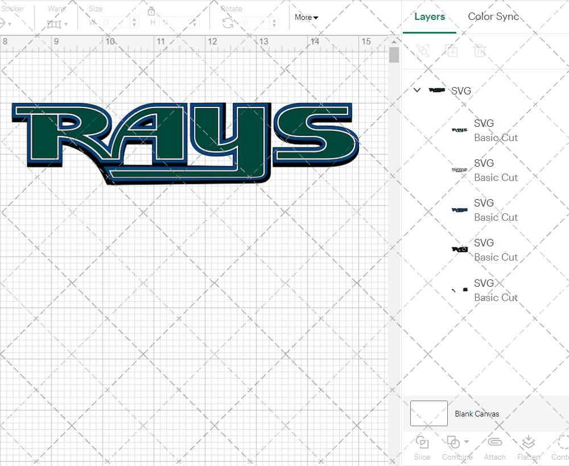Click the Delete layer trash icon
Image resolution: width=569 pixels, height=466 pixels.
pos(479,51)
